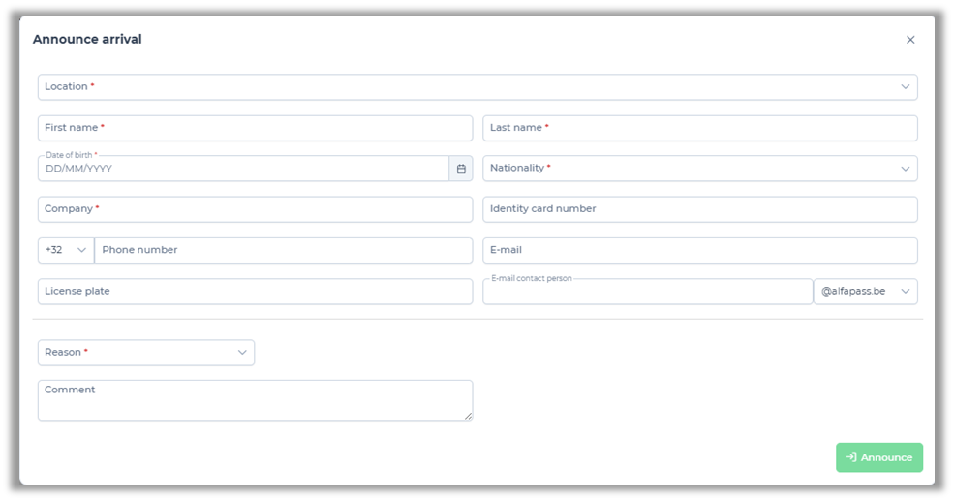This screenshot has height=501, width=954.
Task: Close the Announce arrival dialog
Action: point(910,40)
